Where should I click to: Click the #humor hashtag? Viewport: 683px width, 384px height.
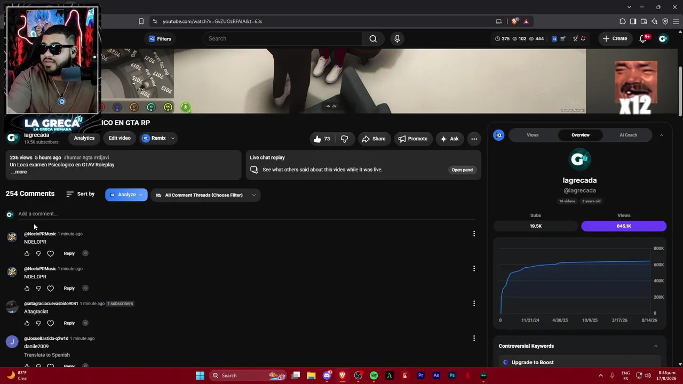73,158
